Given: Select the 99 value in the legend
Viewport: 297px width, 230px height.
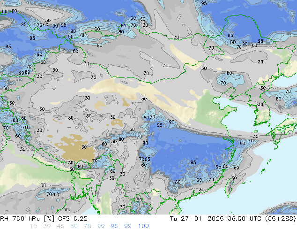Looking at the screenshot, I should [x=128, y=226].
